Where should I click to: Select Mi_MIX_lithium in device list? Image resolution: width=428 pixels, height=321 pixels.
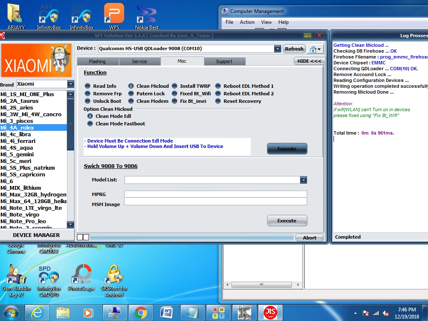pyautogui.click(x=33, y=188)
